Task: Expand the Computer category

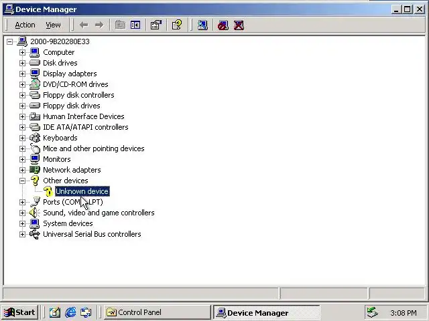Action: pos(22,52)
